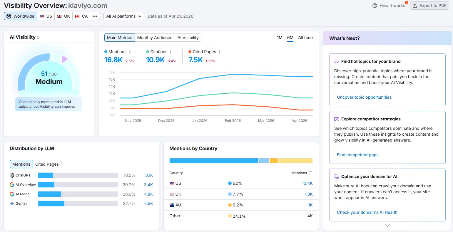Screen dimensions: 453x232
Task: Click the 16.8K mentions value
Action: tap(113, 60)
